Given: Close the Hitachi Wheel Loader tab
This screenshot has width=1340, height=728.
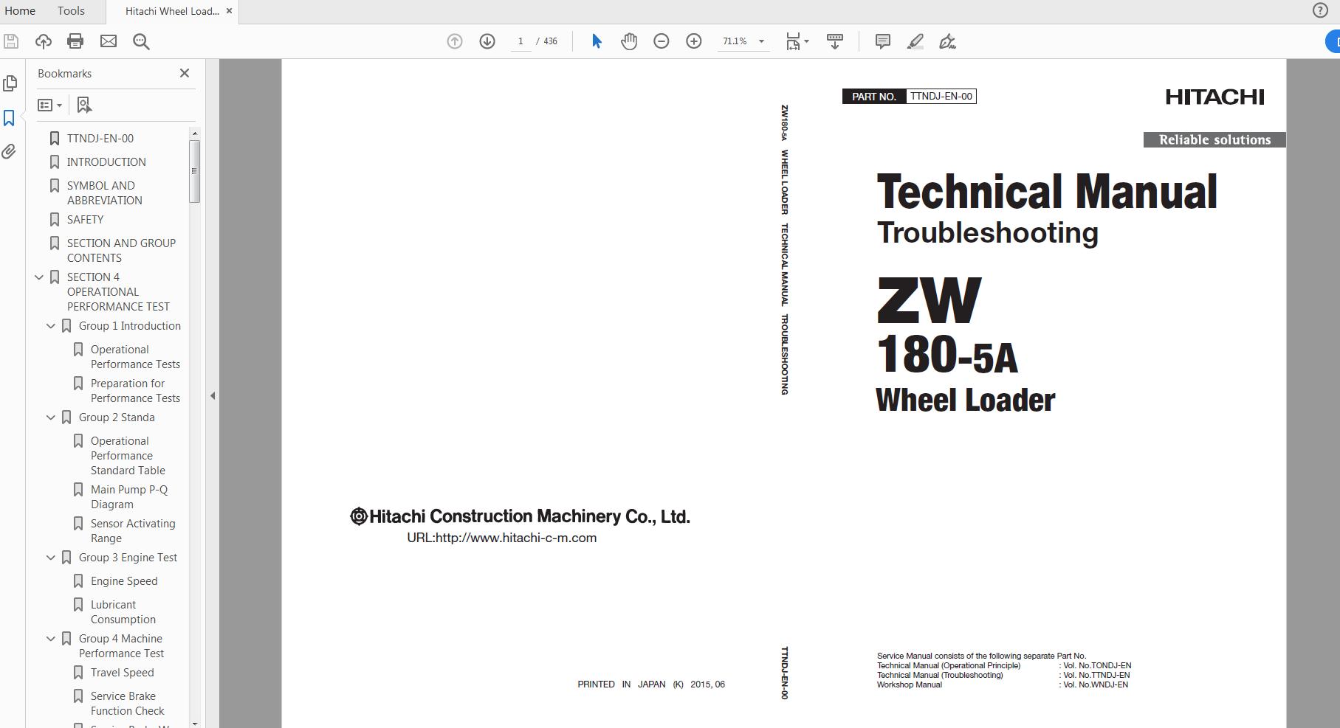Looking at the screenshot, I should (229, 11).
